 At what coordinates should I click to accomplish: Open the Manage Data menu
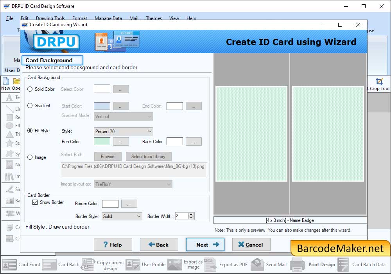[108, 18]
